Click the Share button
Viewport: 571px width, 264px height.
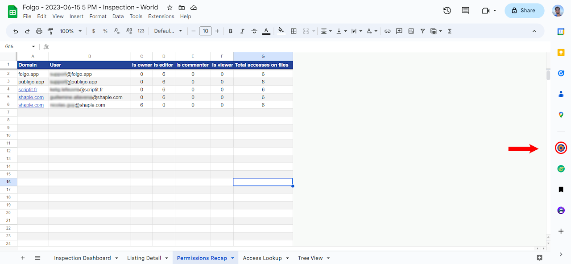click(524, 11)
